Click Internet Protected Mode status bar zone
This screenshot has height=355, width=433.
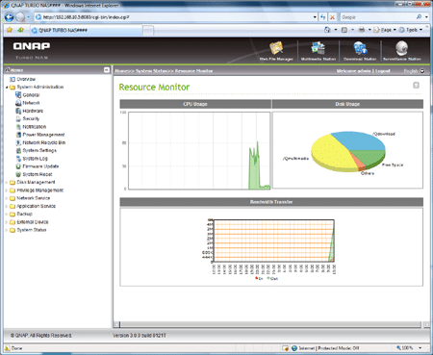point(326,348)
